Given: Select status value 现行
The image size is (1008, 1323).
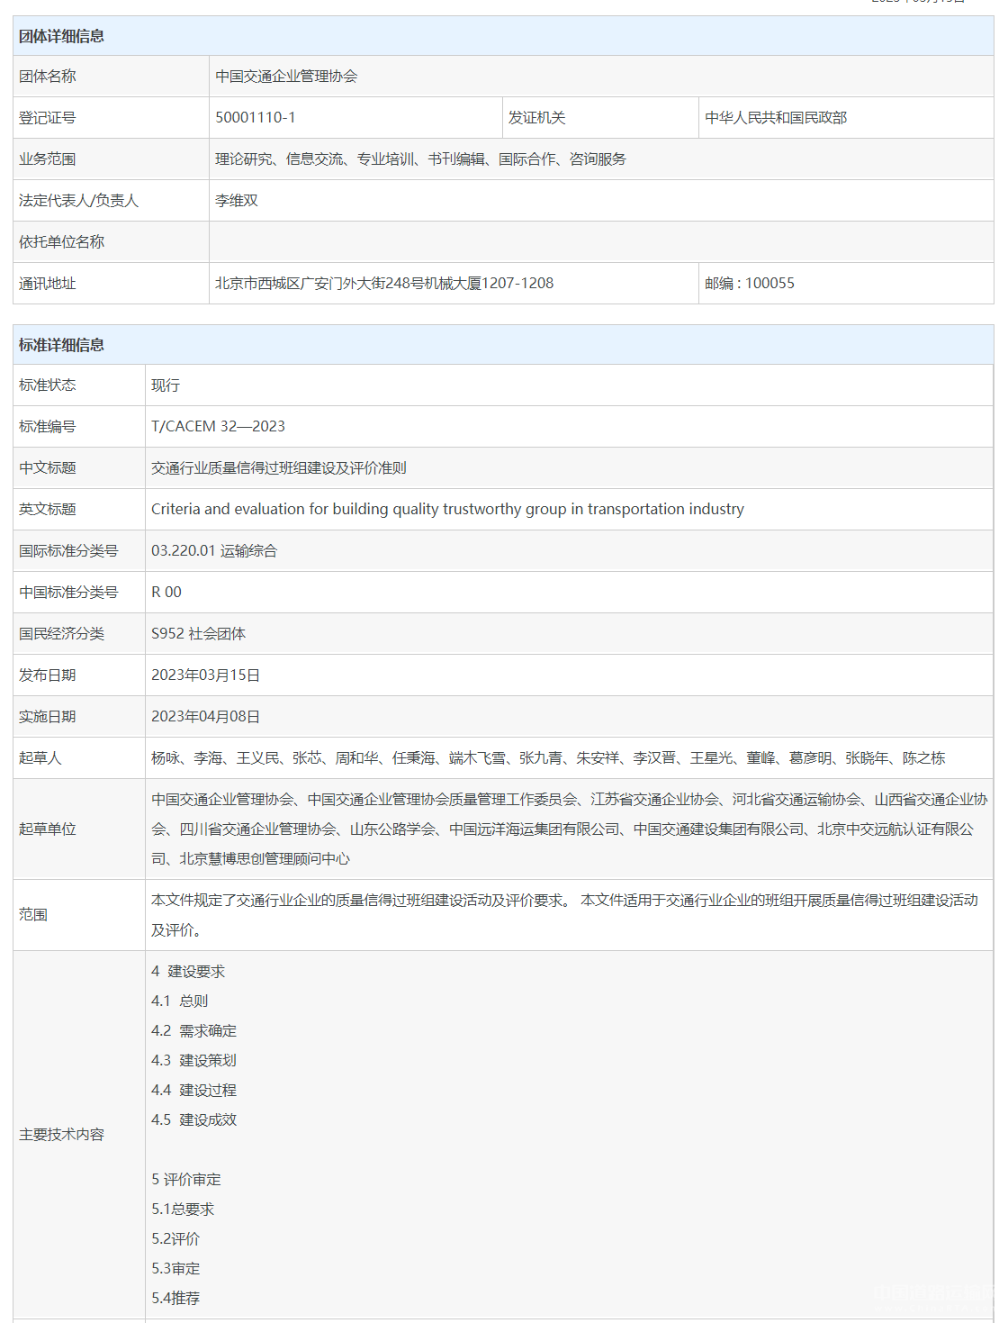Looking at the screenshot, I should (x=166, y=385).
